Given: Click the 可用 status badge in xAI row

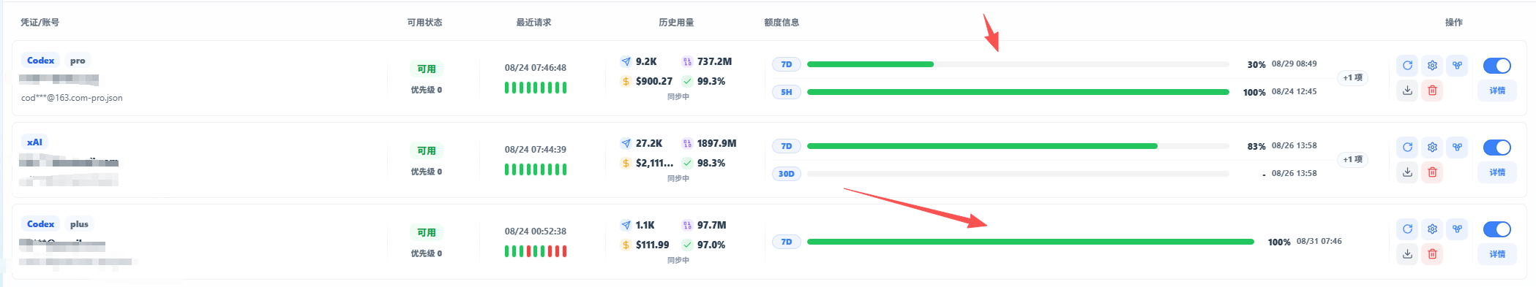Looking at the screenshot, I should (426, 150).
